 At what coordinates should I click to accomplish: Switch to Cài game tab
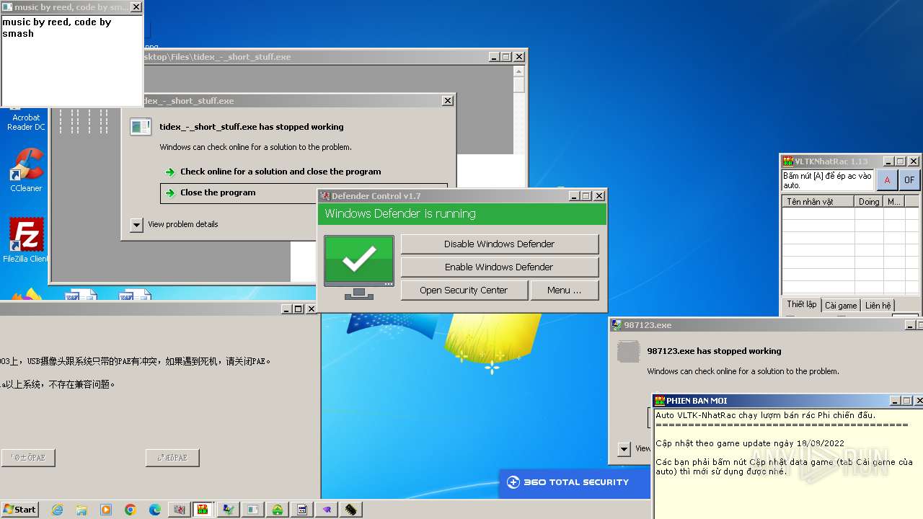(x=841, y=306)
